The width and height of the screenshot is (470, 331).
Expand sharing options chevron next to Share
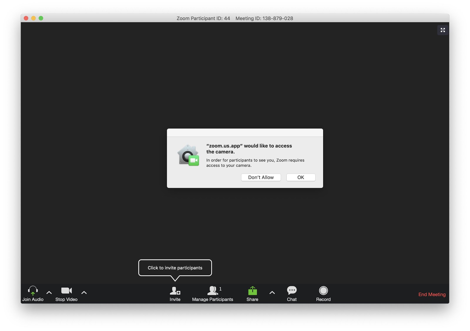click(272, 292)
